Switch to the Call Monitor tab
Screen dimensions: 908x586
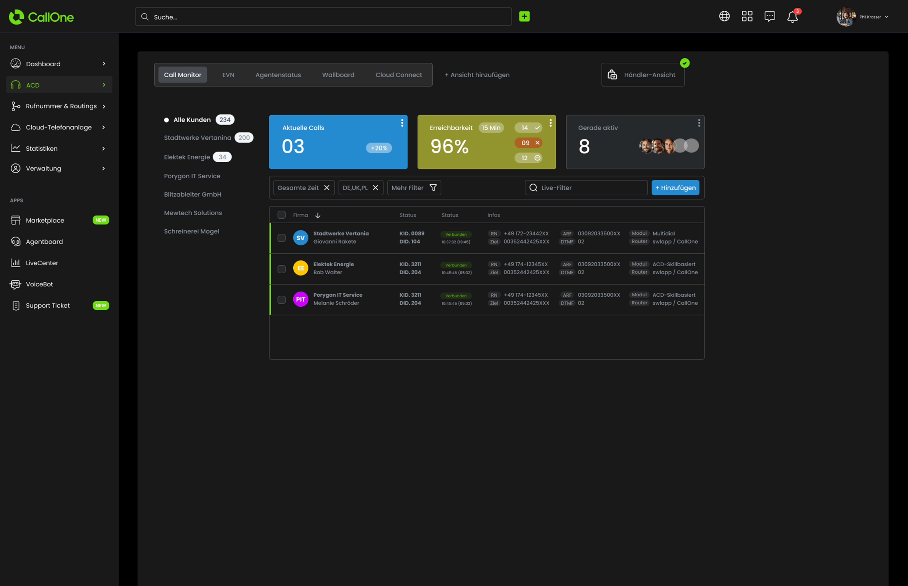point(183,74)
